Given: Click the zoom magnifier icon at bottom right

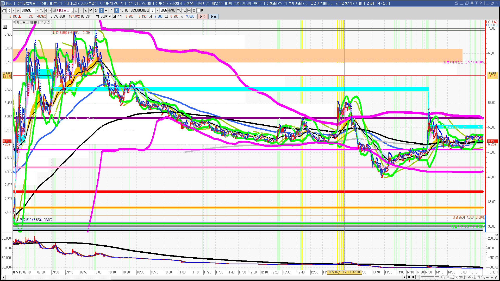Looking at the screenshot, I should pyautogui.click(x=483, y=277).
